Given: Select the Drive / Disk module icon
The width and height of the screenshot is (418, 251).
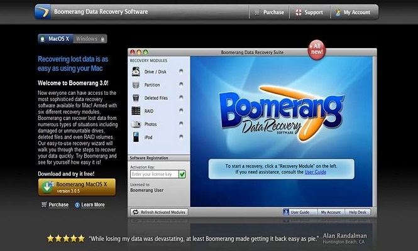Looking at the screenshot, I should 136,72.
